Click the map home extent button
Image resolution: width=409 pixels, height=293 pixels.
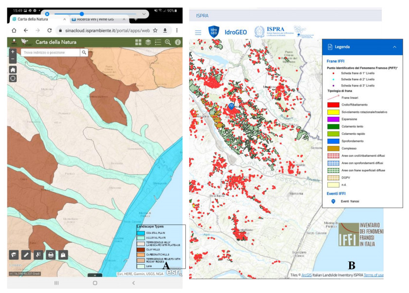13,70
